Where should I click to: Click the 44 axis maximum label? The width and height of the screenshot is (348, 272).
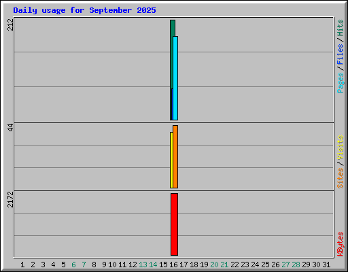[10, 128]
